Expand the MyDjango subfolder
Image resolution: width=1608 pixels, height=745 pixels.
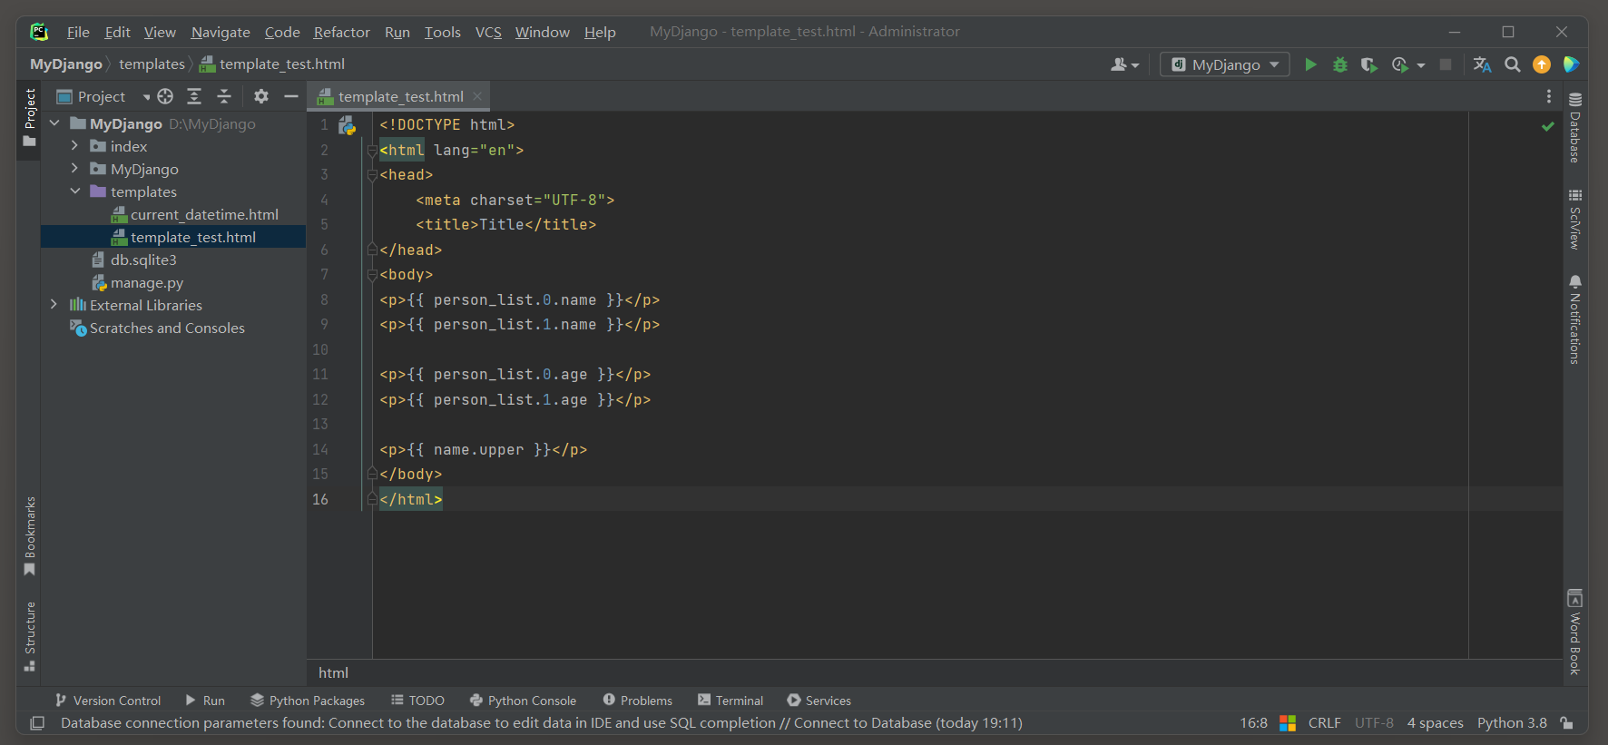[x=74, y=169]
